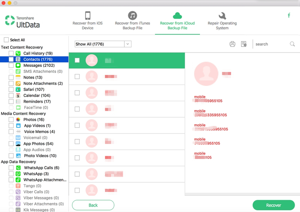The height and width of the screenshot is (212, 300).
Task: Open the Show All (1776) dropdown
Action: coord(103,44)
